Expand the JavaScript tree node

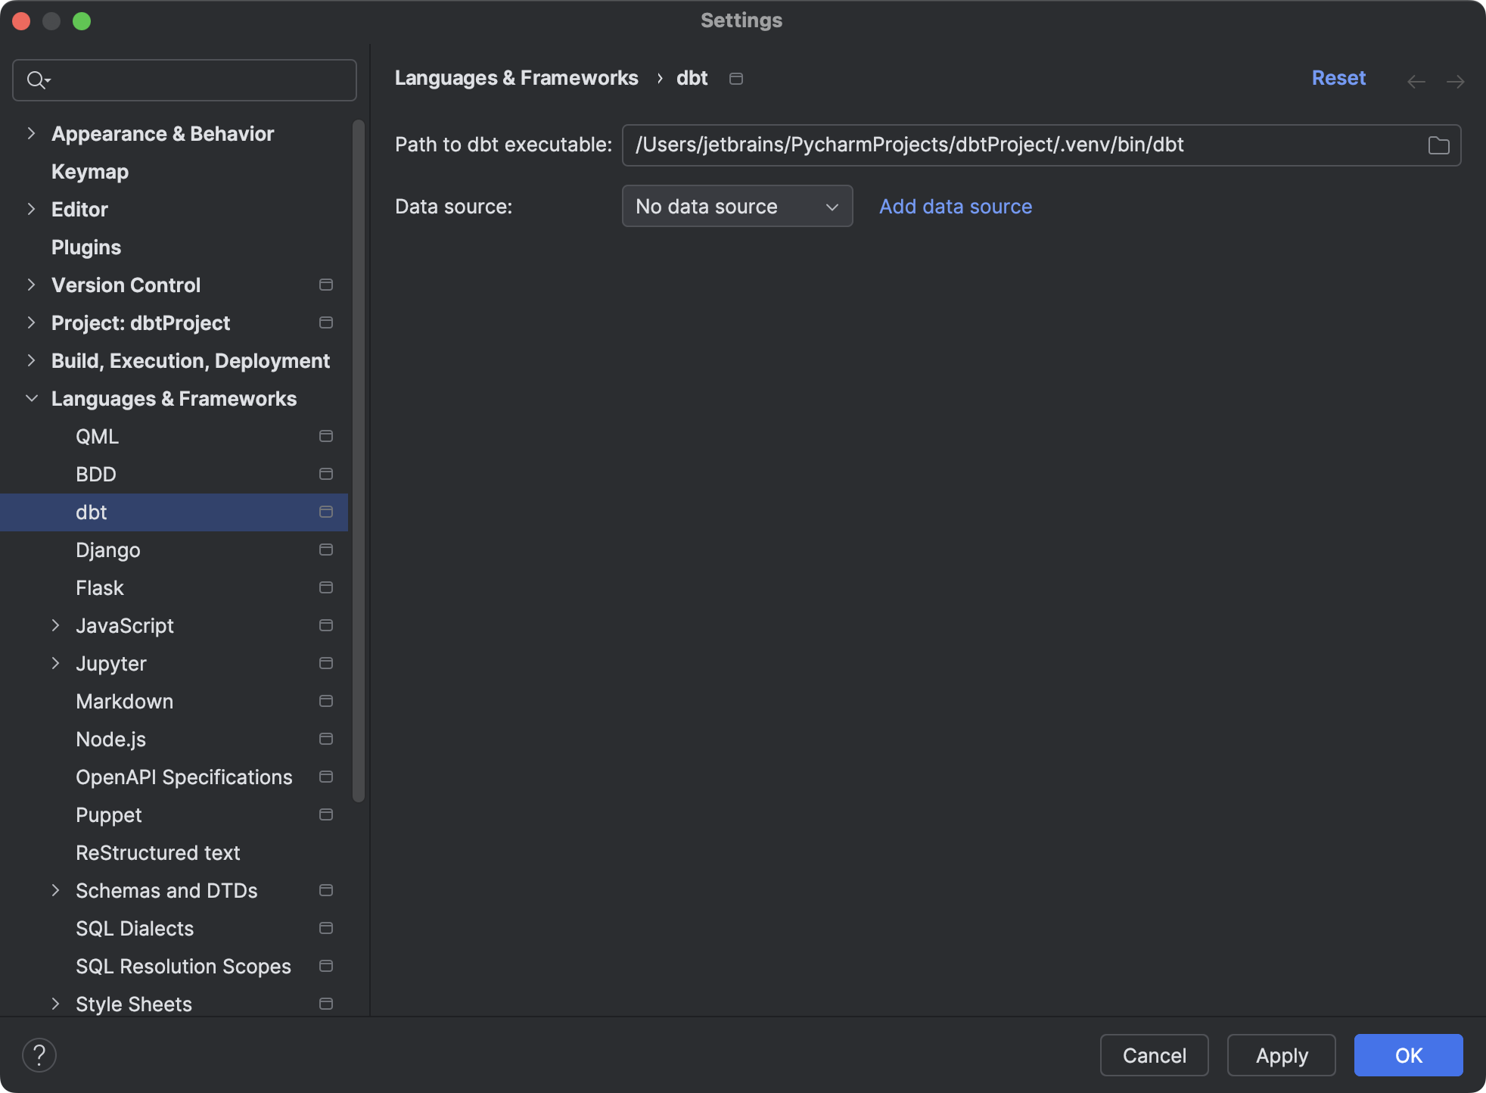point(55,625)
